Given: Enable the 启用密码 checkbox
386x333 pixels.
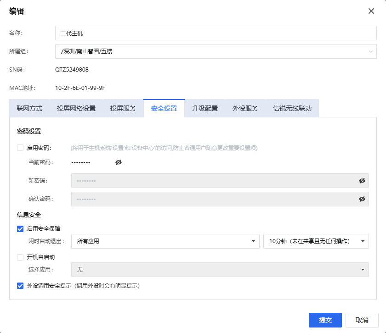Looking at the screenshot, I should pyautogui.click(x=20, y=148).
